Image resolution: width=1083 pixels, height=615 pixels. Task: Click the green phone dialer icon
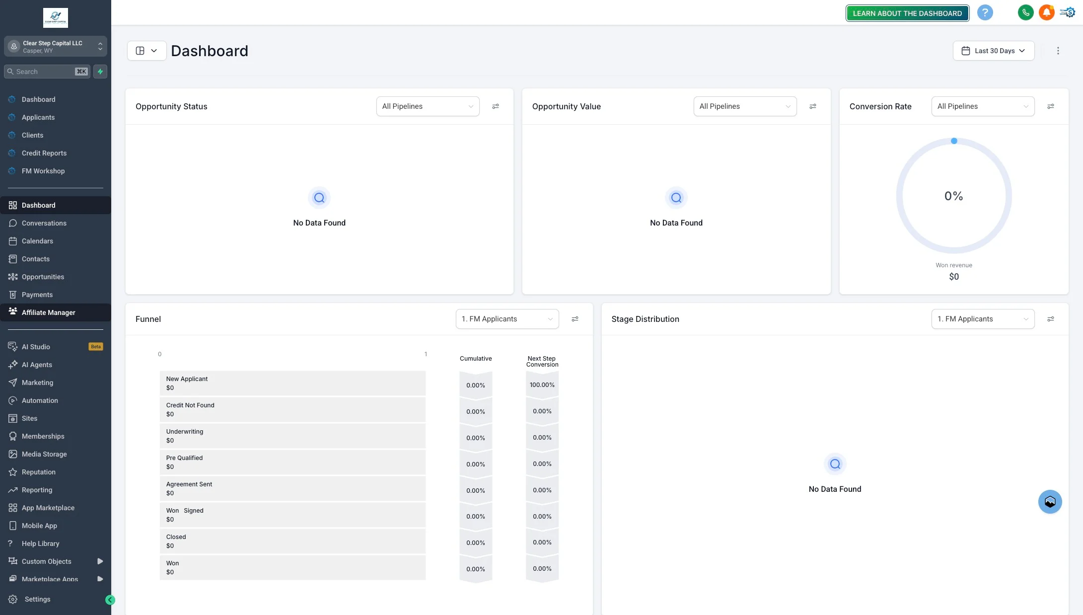pos(1025,13)
